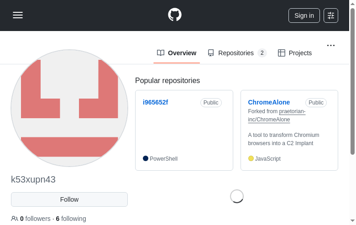The image size is (356, 225).
Task: Click the followers people icon
Action: coord(15,219)
